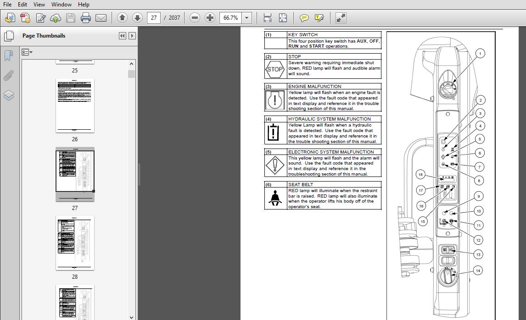Open the thumbnails options menu
Viewport: 526px width, 320px height.
coord(27,52)
